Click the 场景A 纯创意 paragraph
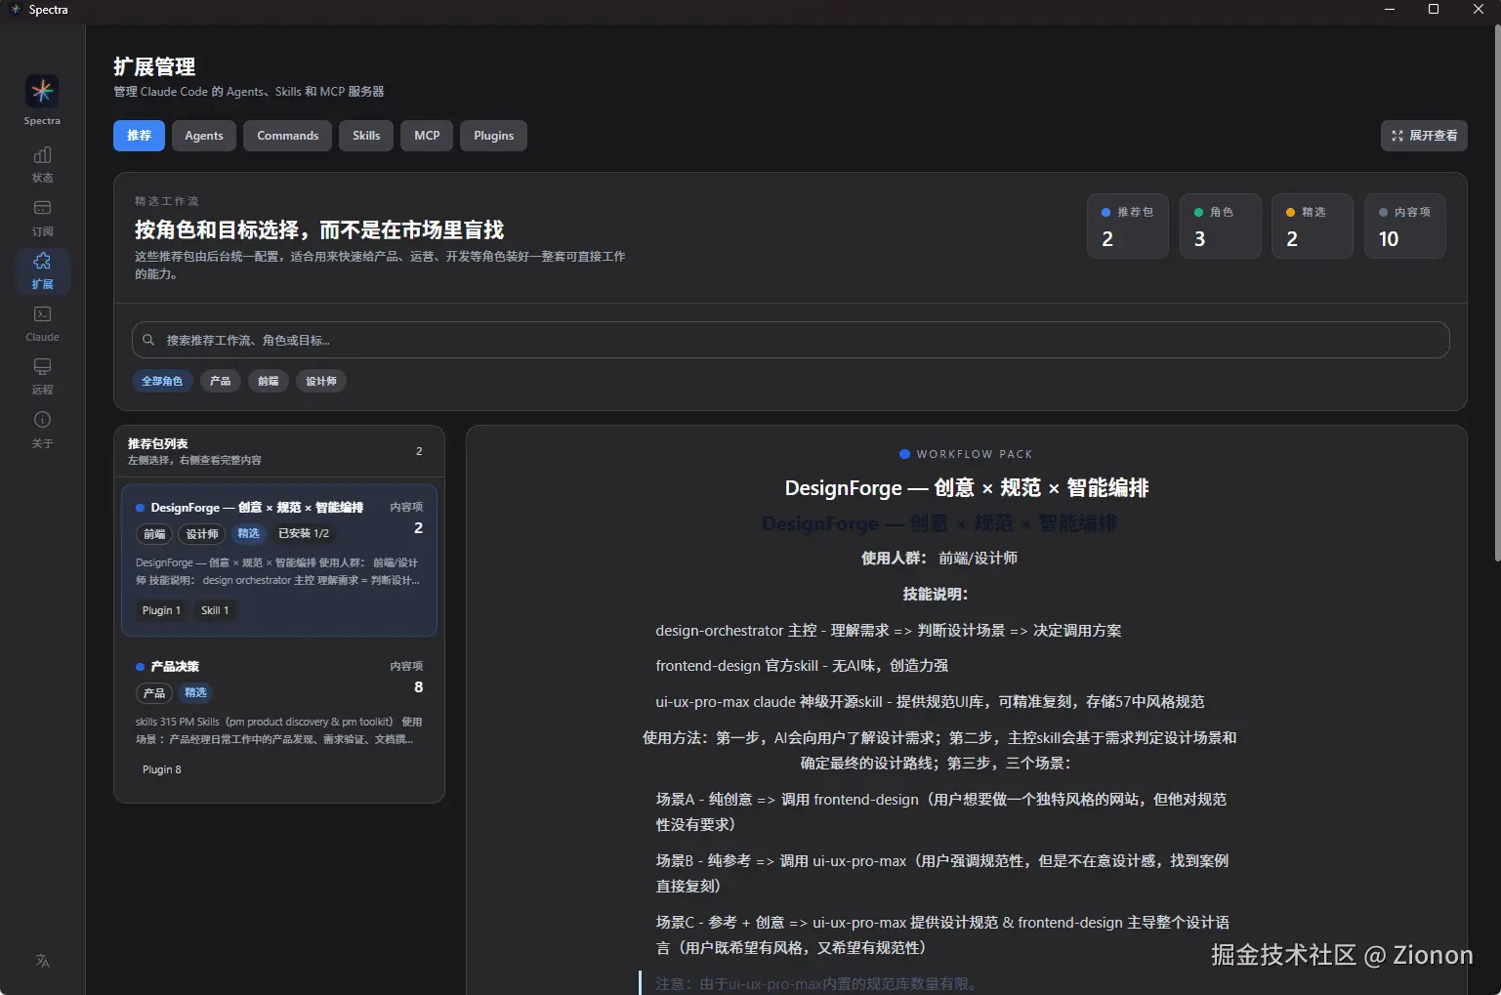Image resolution: width=1501 pixels, height=995 pixels. [941, 811]
